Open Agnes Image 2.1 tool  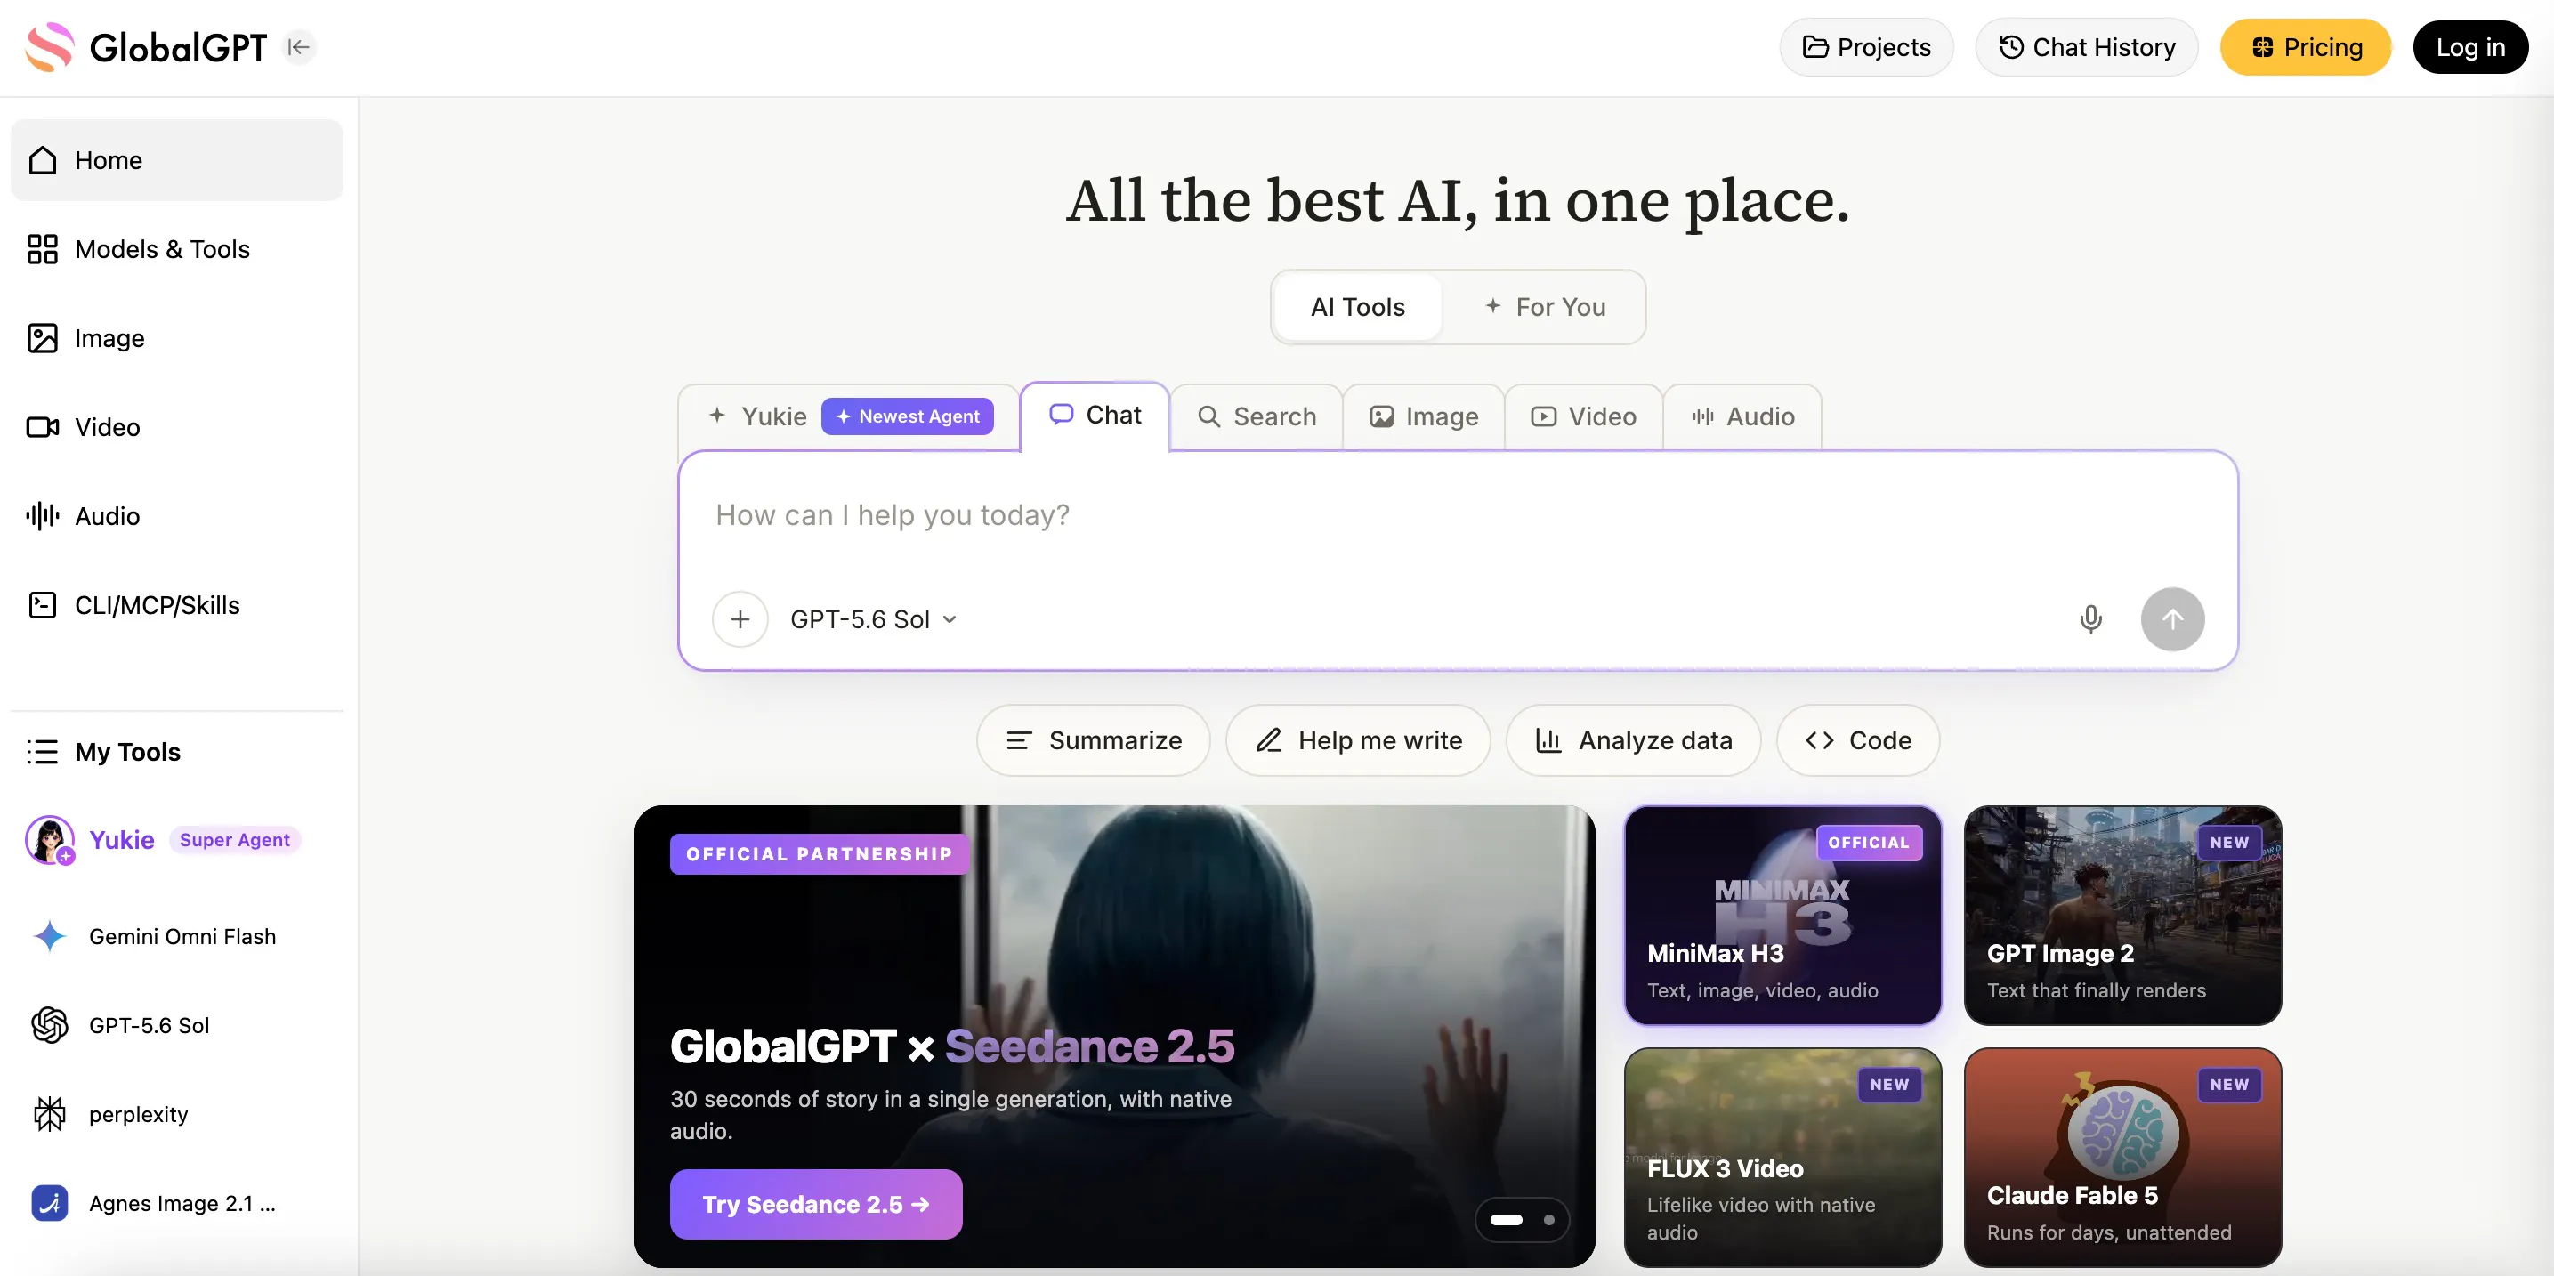click(176, 1203)
